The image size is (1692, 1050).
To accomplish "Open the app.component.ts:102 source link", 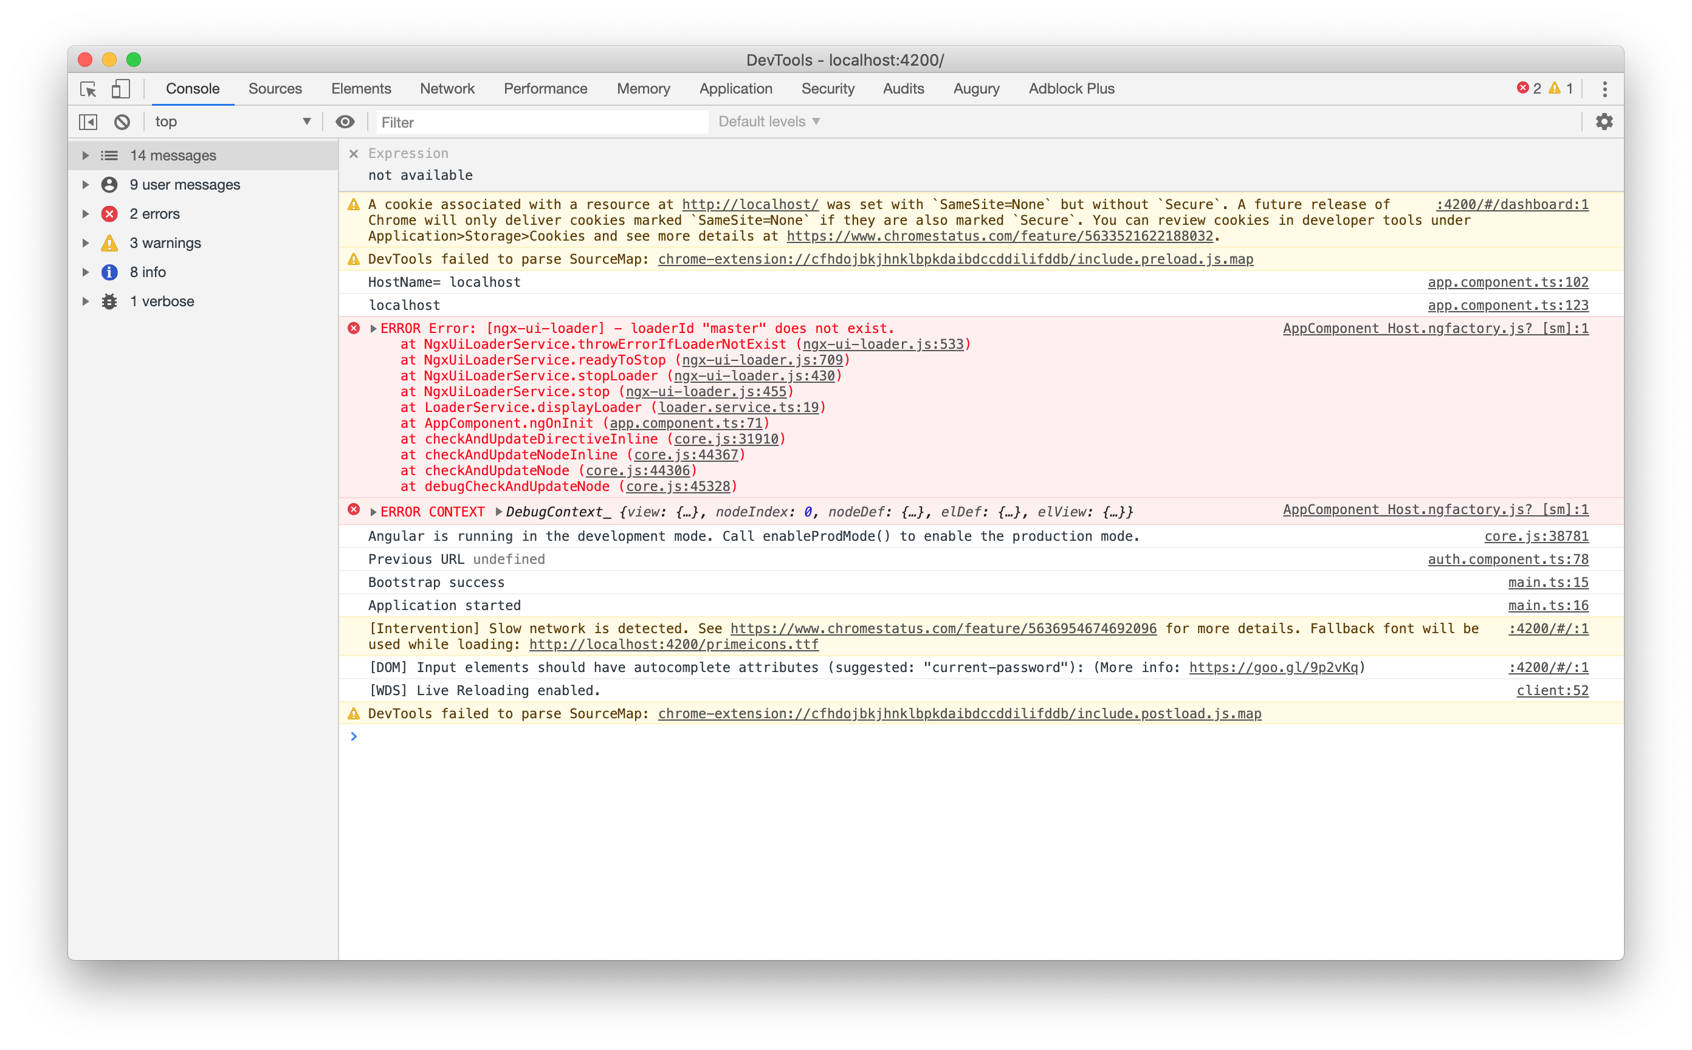I will point(1508,282).
